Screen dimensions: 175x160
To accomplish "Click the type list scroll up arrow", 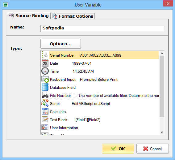I will click(x=162, y=53).
